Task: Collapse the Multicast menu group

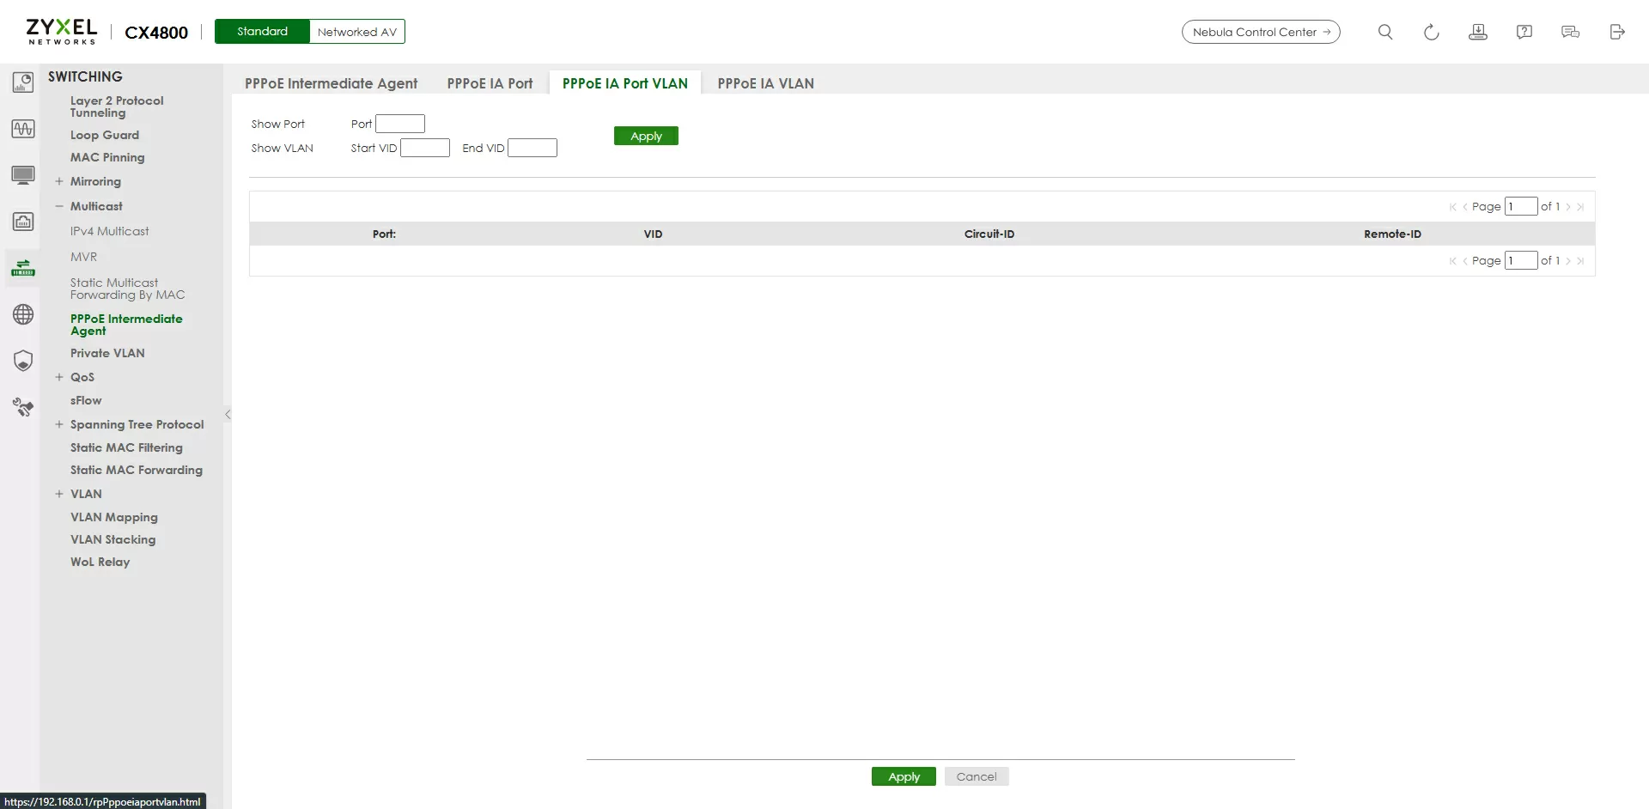Action: pyautogui.click(x=59, y=206)
